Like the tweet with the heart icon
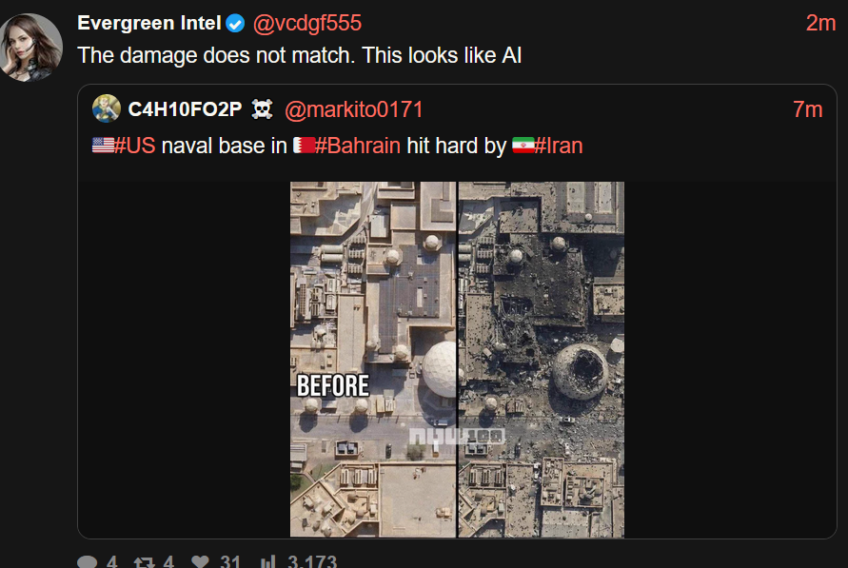The height and width of the screenshot is (568, 848). pos(200,562)
